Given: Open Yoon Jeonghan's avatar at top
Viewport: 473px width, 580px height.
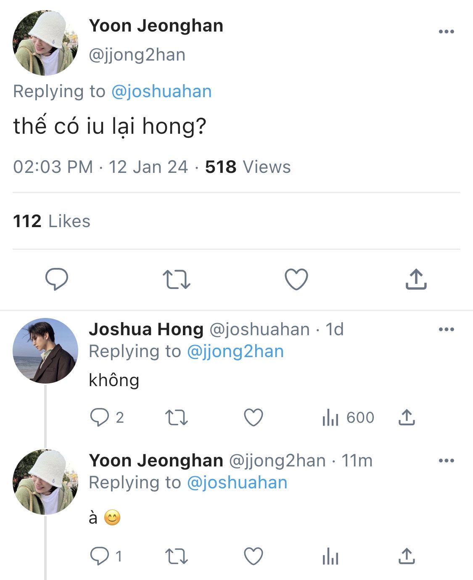Looking at the screenshot, I should 45,43.
